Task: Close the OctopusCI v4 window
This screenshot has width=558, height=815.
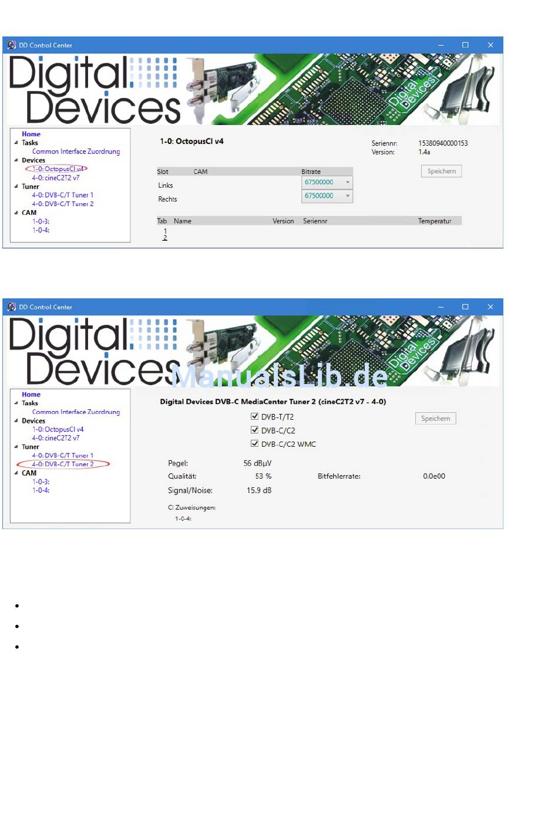Action: tap(490, 45)
